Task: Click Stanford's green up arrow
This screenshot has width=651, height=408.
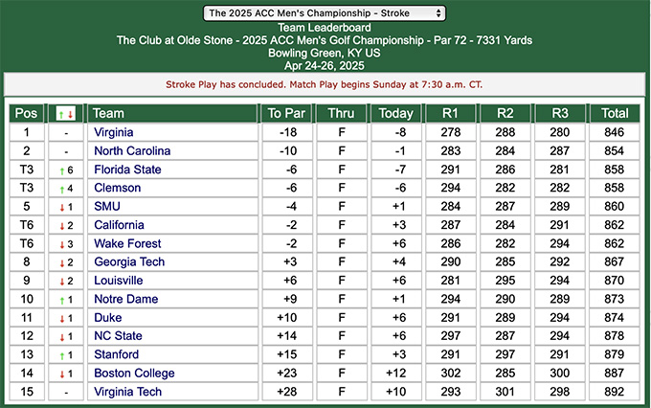Action: pyautogui.click(x=62, y=355)
